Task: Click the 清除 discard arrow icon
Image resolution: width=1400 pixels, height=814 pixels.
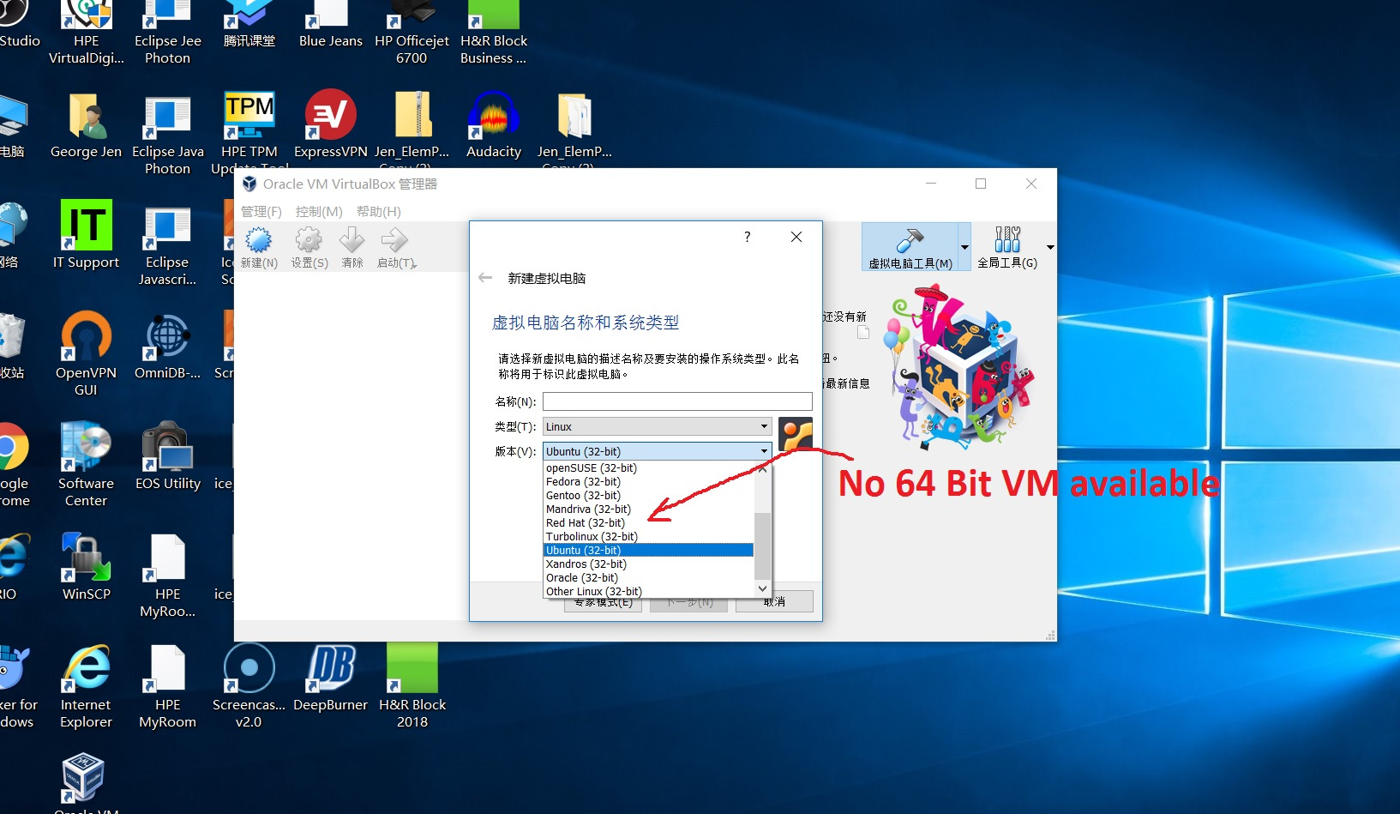Action: click(x=352, y=248)
